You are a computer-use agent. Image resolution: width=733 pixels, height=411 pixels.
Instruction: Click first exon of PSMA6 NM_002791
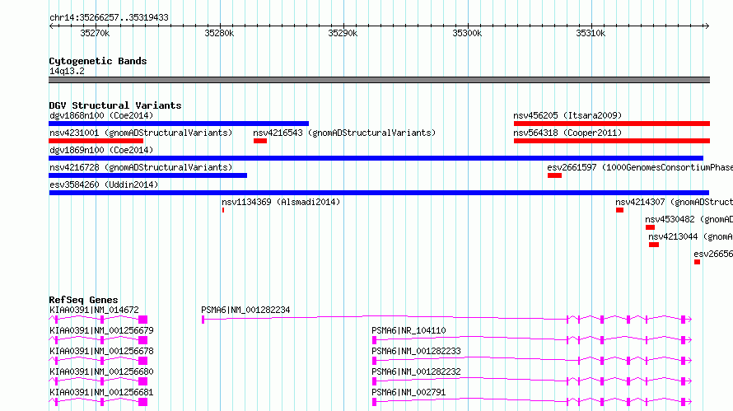[x=375, y=402]
